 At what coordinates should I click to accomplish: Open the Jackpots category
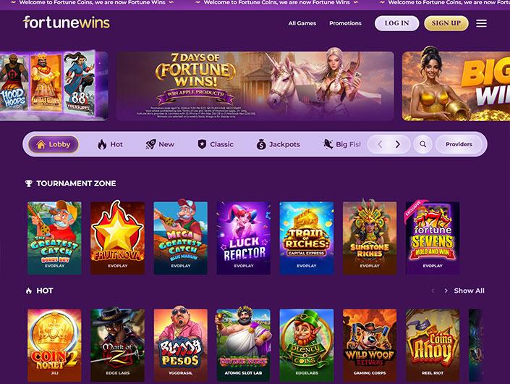pos(278,144)
